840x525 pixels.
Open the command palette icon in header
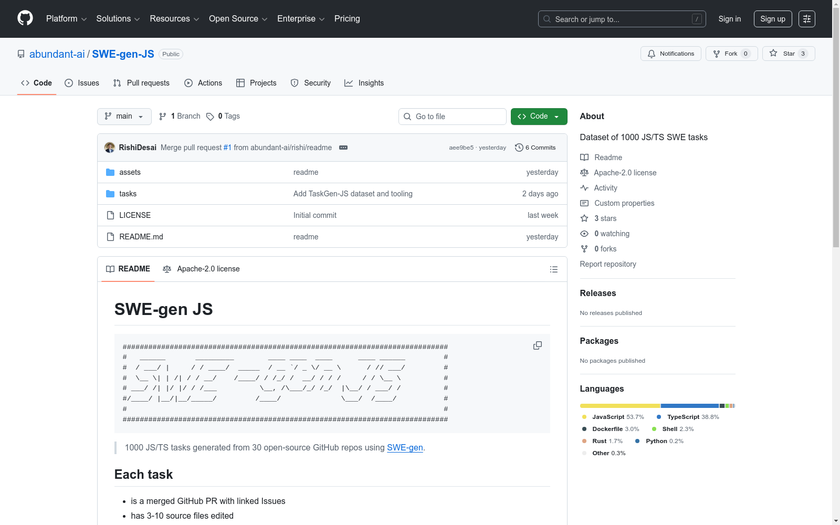click(x=807, y=19)
